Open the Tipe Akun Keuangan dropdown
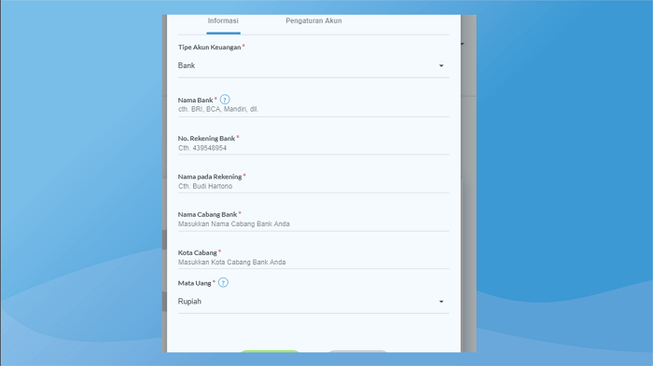 click(x=313, y=66)
